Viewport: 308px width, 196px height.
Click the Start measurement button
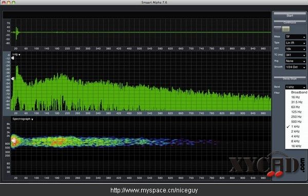(290, 15)
